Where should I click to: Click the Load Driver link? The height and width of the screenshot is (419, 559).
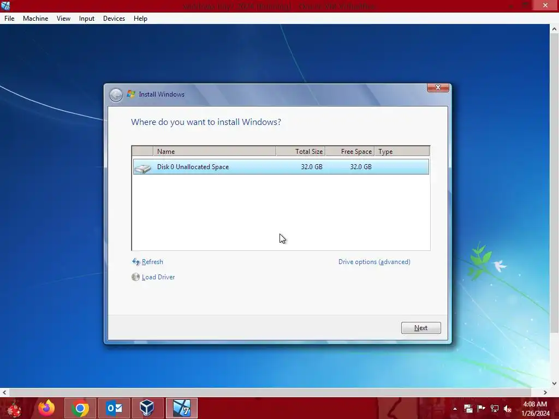[158, 277]
